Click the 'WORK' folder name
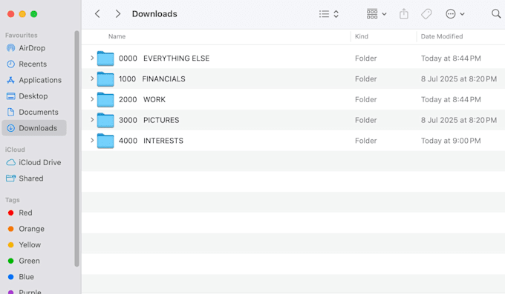Viewport: 505px width, 294px height. click(x=154, y=99)
